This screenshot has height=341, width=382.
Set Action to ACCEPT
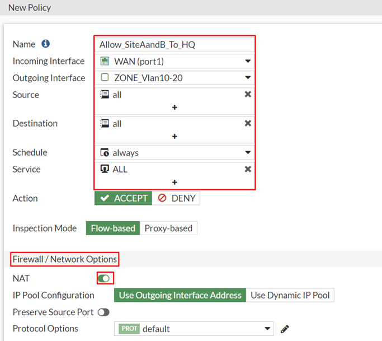(123, 198)
